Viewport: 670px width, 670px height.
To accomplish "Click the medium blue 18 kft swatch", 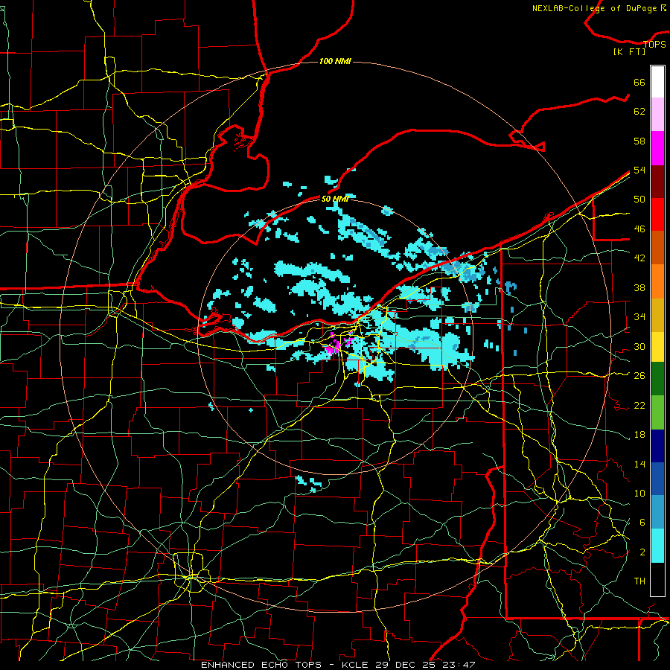I will (657, 479).
